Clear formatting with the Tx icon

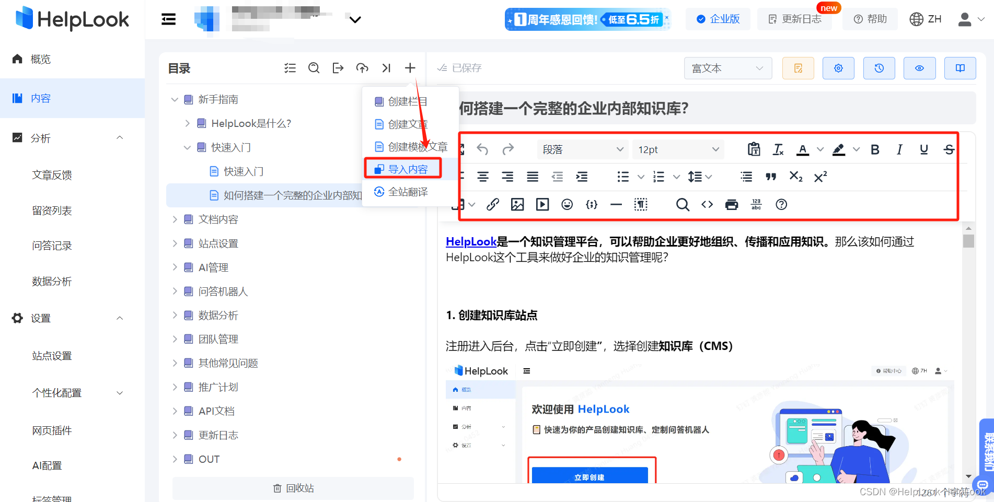778,149
